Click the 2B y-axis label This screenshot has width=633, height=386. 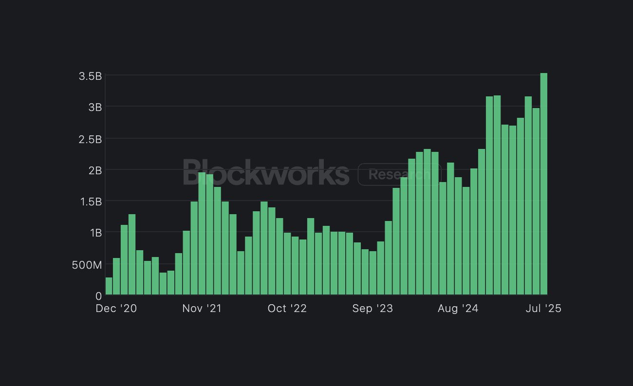94,170
